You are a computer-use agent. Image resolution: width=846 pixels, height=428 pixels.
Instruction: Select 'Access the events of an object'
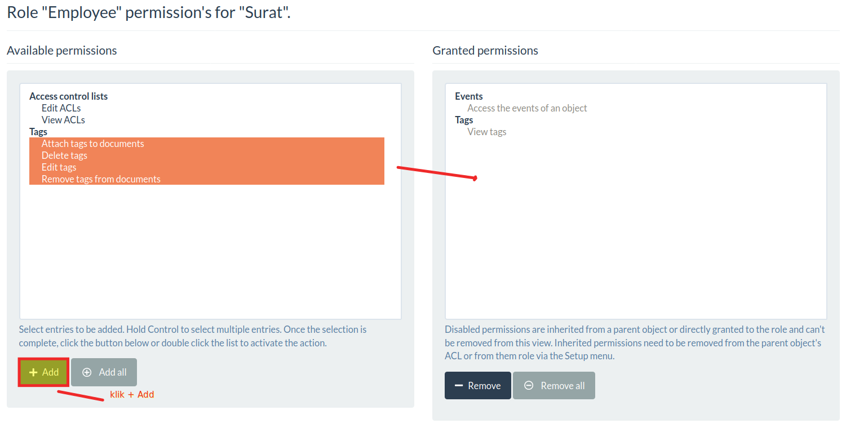pyautogui.click(x=527, y=108)
